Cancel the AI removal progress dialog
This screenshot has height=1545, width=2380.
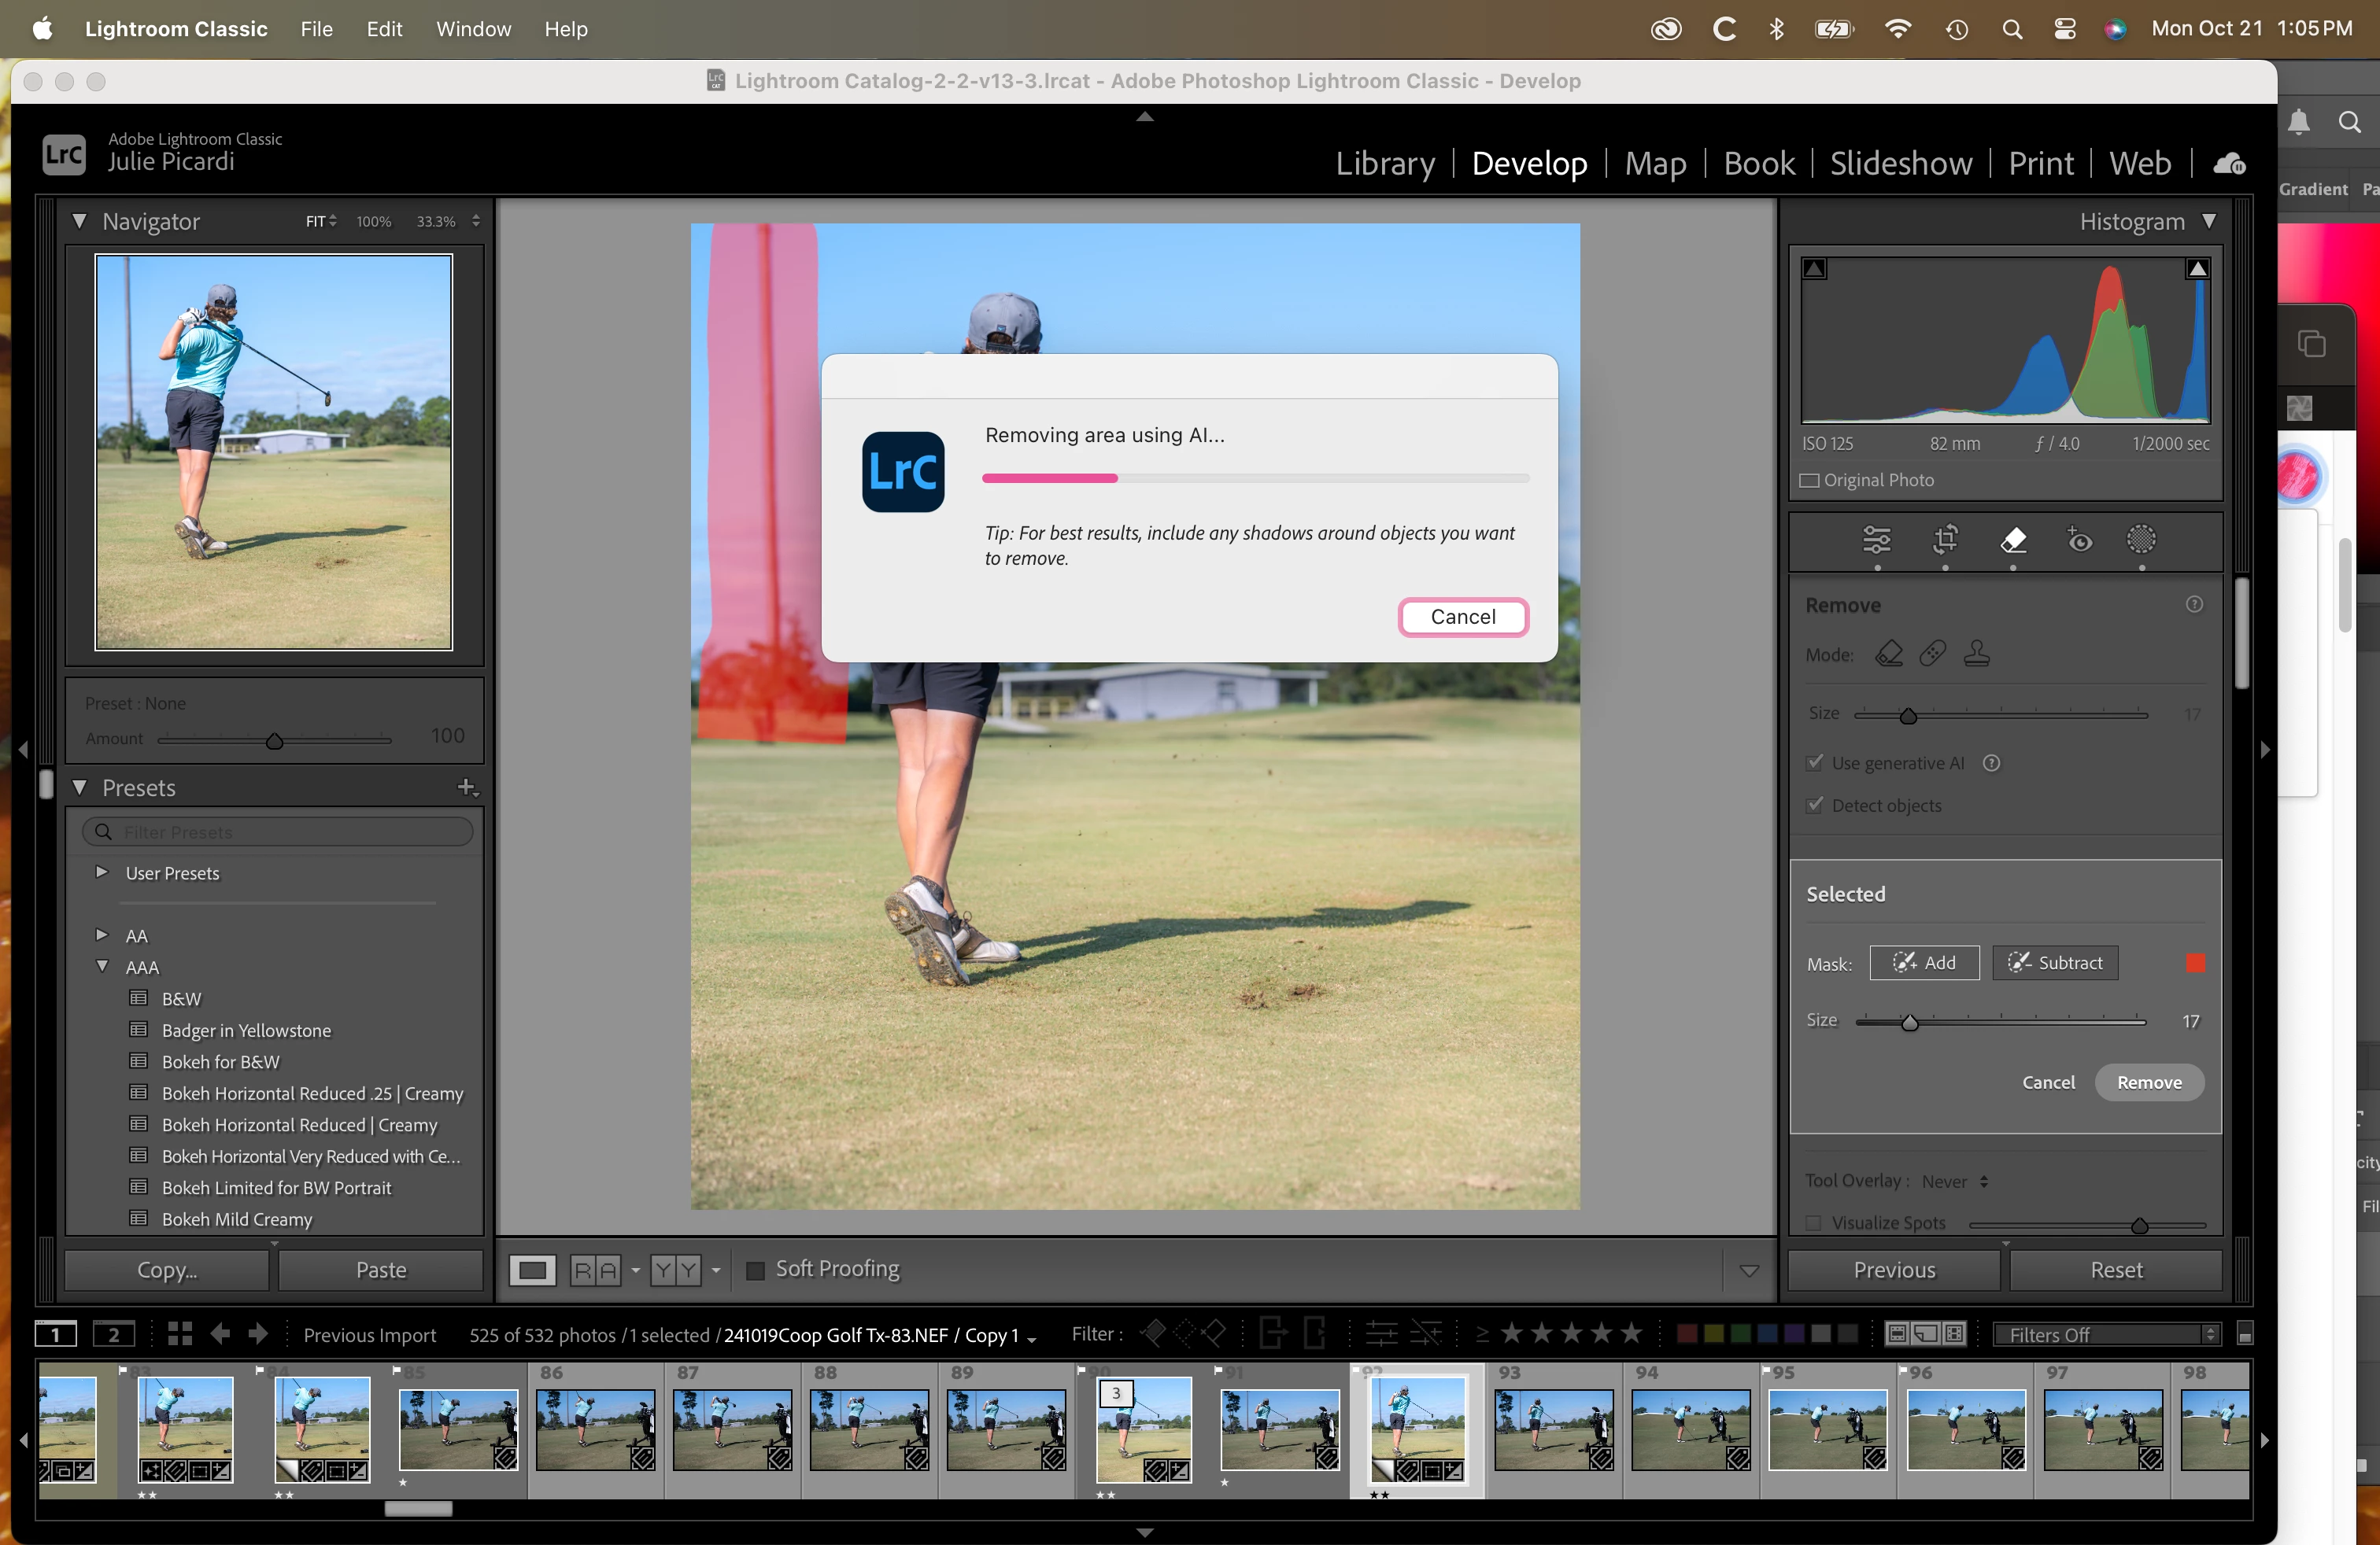click(1462, 617)
